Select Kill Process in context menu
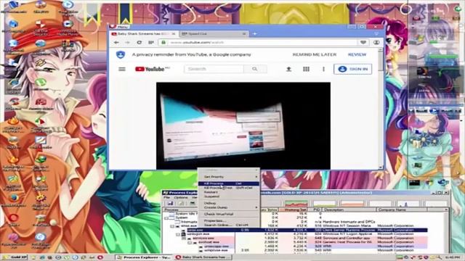The width and height of the screenshot is (465, 261). (x=229, y=183)
